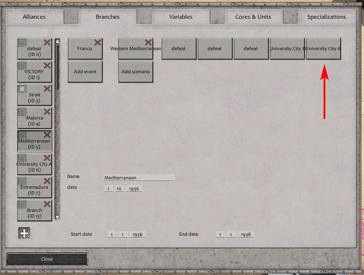Edit the Start date month field
Screen dimensions: 364x275
(x=123, y=234)
